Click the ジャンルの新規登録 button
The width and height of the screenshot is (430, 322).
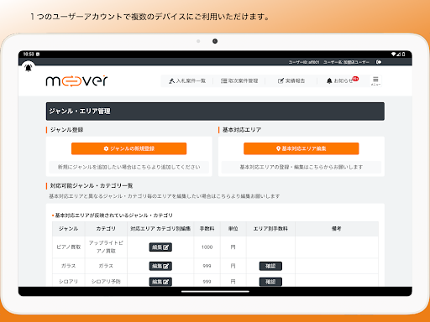point(128,148)
